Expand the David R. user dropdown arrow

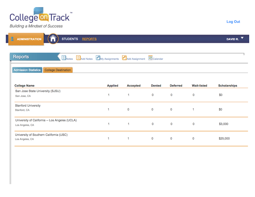pyautogui.click(x=242, y=38)
